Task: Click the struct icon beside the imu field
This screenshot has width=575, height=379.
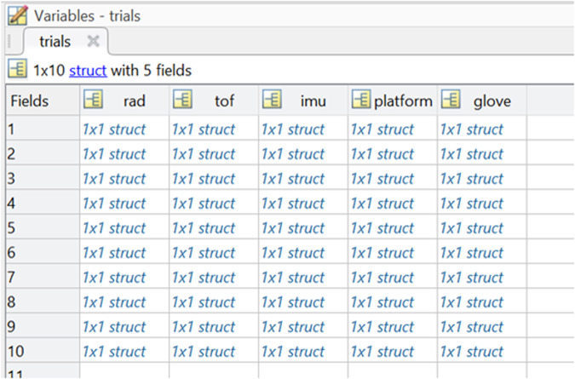Action: pyautogui.click(x=271, y=100)
